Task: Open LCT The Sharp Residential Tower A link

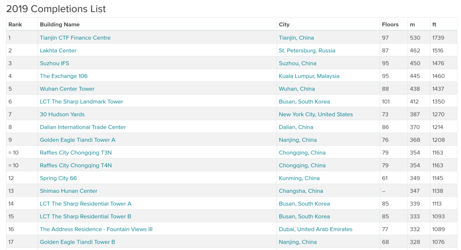Action: (86, 204)
